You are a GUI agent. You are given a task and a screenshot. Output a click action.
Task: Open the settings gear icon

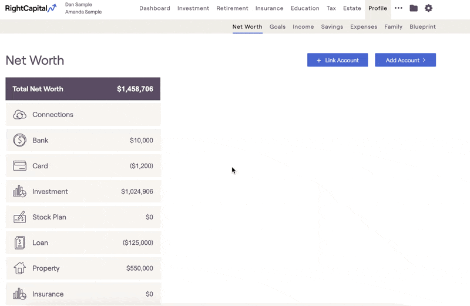pyautogui.click(x=428, y=8)
